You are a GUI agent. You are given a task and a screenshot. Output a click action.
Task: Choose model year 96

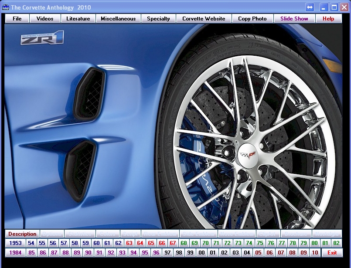coord(156,253)
